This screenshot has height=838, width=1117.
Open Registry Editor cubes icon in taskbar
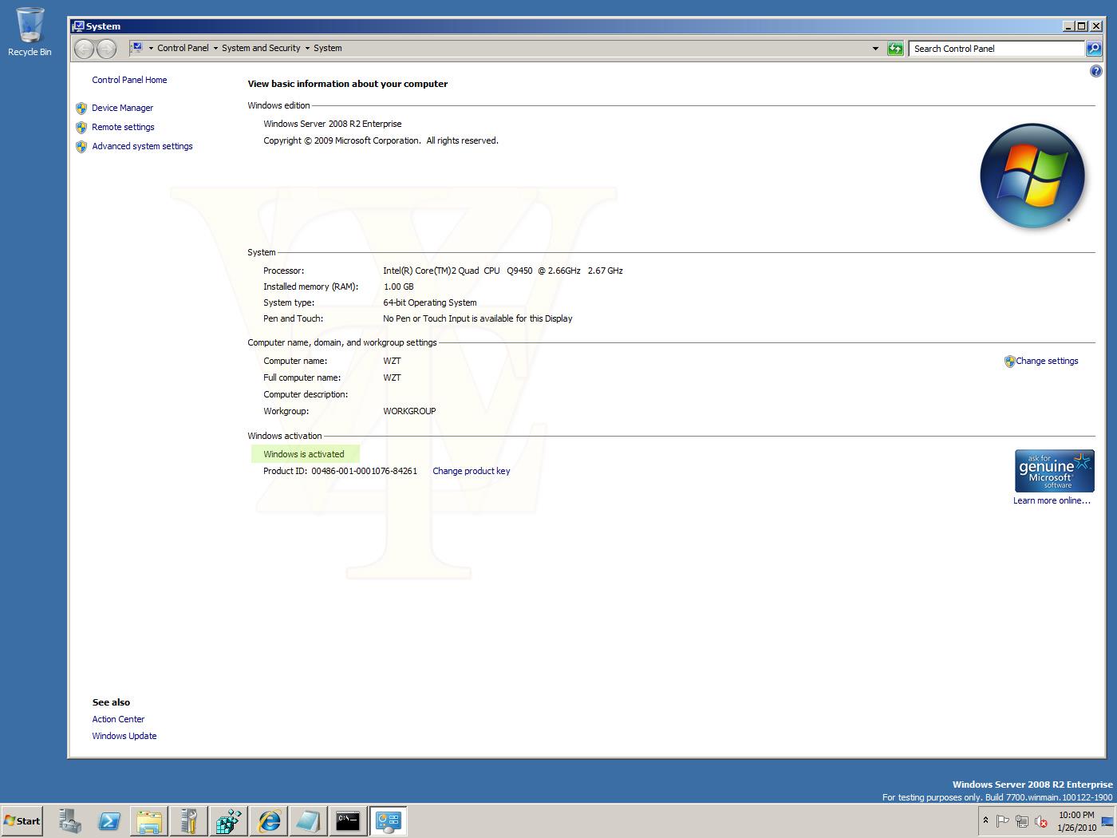229,820
